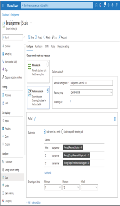Image resolution: width=120 pixels, height=206 pixels.
Task: Click the top search resources box
Action: pos(57,5)
